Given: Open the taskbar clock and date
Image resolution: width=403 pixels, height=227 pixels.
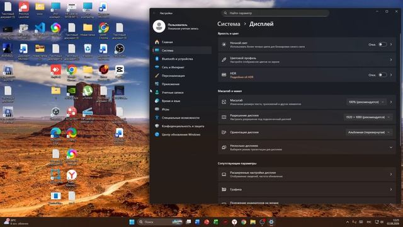Looking at the screenshot, I should click(x=394, y=222).
